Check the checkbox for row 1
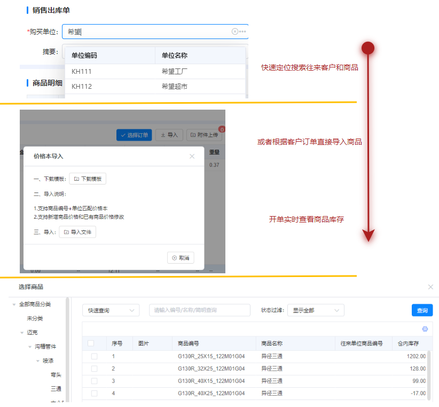Viewport: 439px width, 407px height. [94, 356]
